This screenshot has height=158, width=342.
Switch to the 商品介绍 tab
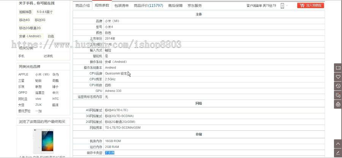[82, 6]
